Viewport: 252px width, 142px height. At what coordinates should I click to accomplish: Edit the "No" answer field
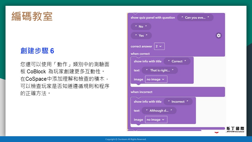click(141, 27)
